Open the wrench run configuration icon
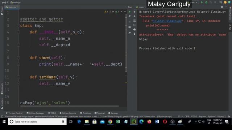Screen dimensions: 232x130 (130, 16)
